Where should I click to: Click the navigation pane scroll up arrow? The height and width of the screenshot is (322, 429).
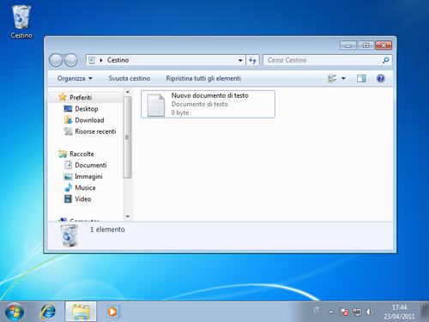point(128,92)
